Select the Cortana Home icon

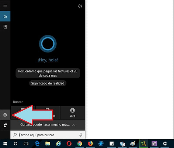(x=5, y=16)
